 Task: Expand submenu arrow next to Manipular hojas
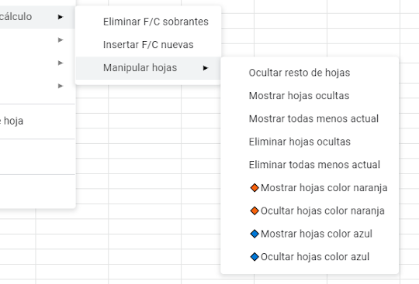[205, 68]
